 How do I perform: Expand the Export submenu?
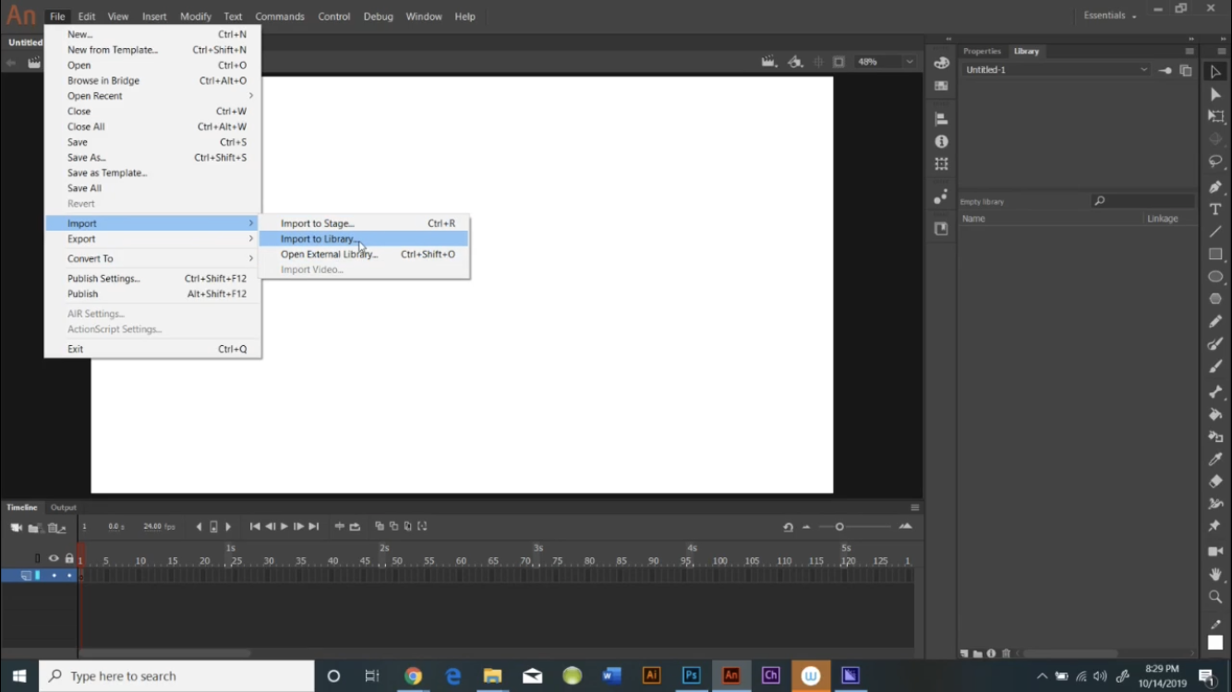point(153,239)
